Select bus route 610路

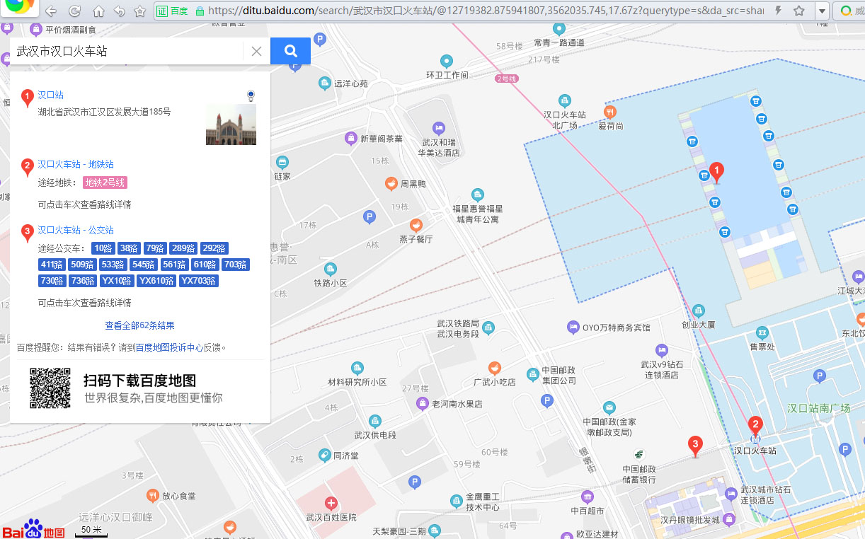(205, 265)
